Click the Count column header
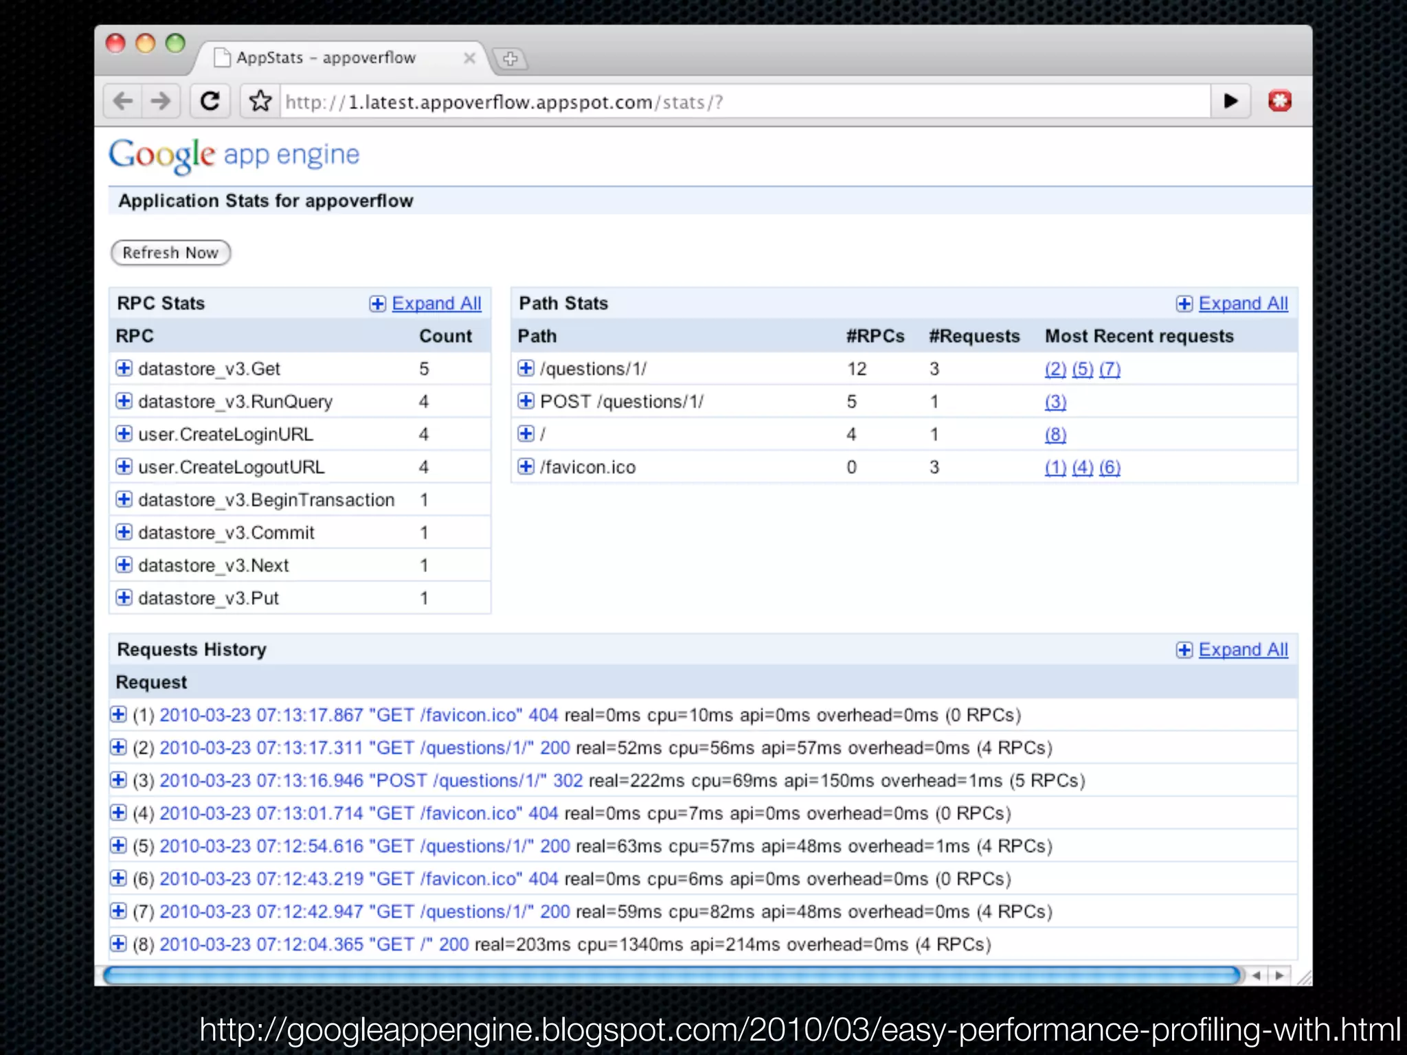Image resolution: width=1407 pixels, height=1055 pixels. click(x=445, y=337)
